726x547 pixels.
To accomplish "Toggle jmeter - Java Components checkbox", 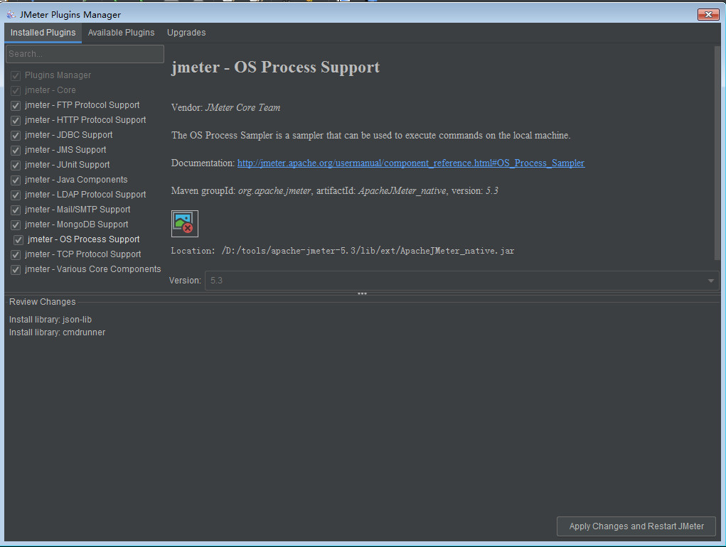I will (x=16, y=180).
